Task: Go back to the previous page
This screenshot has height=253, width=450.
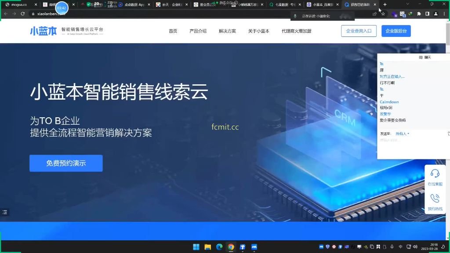Action: point(6,14)
